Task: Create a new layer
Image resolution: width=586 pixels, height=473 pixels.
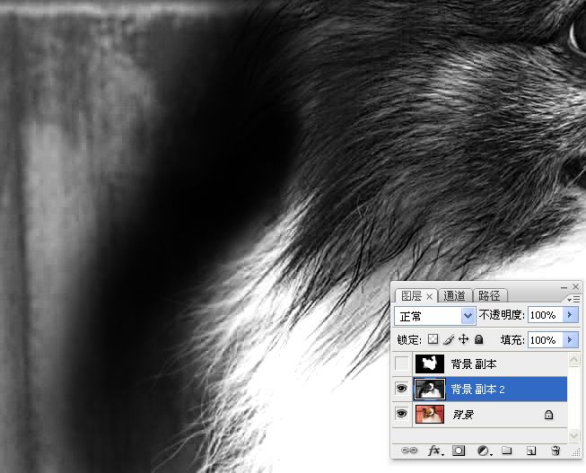Action: pyautogui.click(x=531, y=450)
